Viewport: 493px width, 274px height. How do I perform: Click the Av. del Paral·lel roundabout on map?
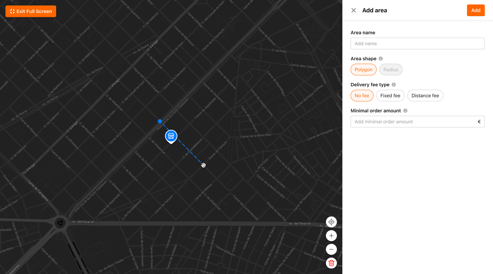[60, 223]
